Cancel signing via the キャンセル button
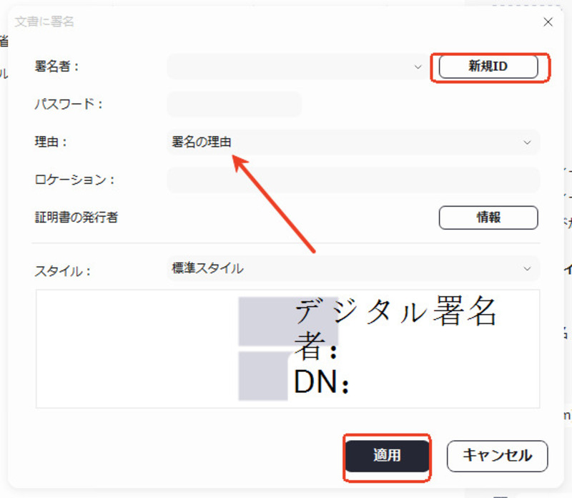Screen dimensions: 572x498 497,456
